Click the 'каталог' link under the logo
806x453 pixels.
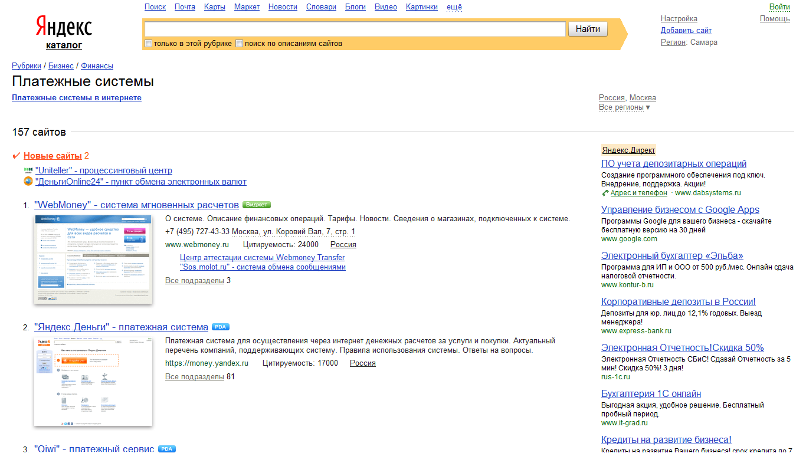pyautogui.click(x=64, y=45)
